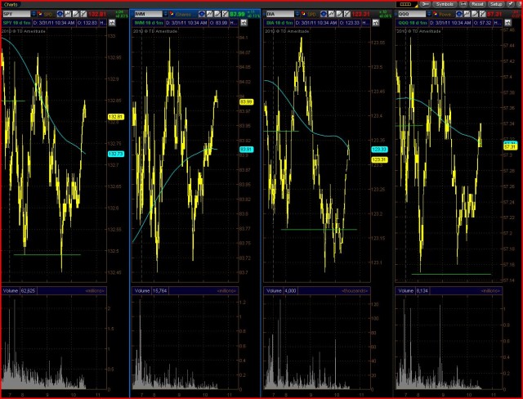Image resolution: width=523 pixels, height=399 pixels.
Task: Click the 'QQQ 10 d 1m' timeframe label
Action: [413, 23]
